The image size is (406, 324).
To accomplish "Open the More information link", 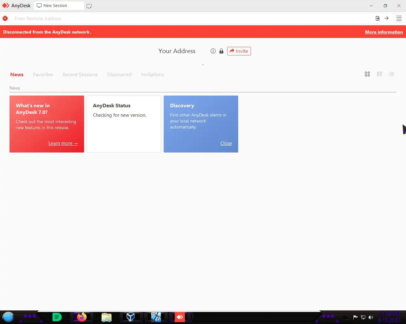I will click(x=384, y=32).
